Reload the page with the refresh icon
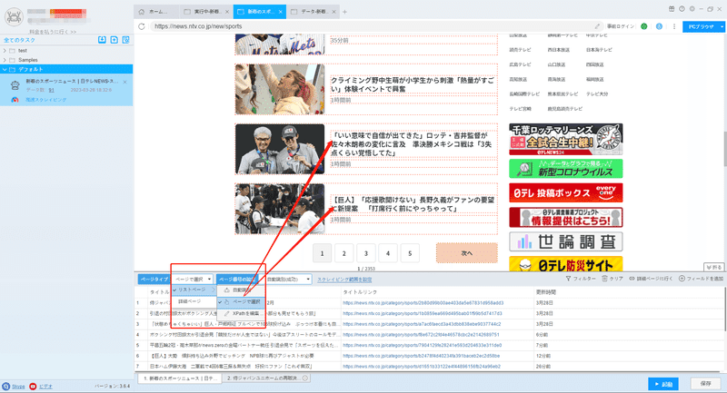This screenshot has height=393, width=727. 142,26
